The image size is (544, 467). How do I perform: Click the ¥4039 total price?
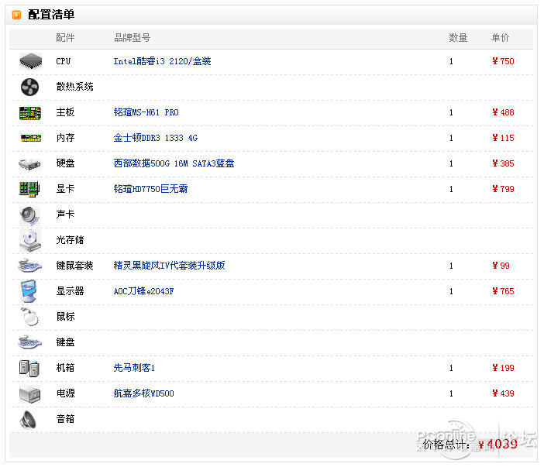click(498, 444)
